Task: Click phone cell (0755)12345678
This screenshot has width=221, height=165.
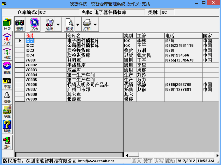Action: (183, 60)
